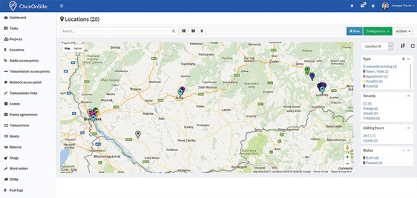Switch the map to Hybrid mode

pos(78,48)
